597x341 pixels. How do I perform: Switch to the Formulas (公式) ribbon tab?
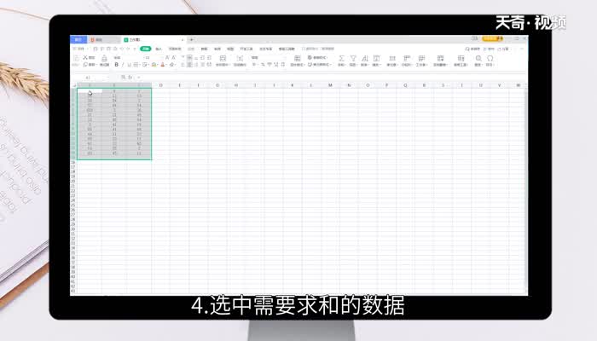click(x=191, y=49)
